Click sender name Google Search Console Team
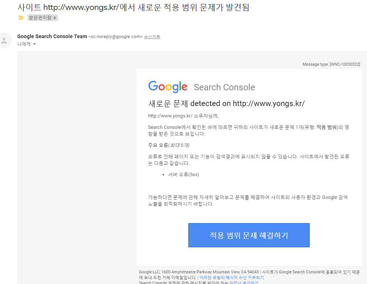This screenshot has height=284, width=367. coord(52,36)
